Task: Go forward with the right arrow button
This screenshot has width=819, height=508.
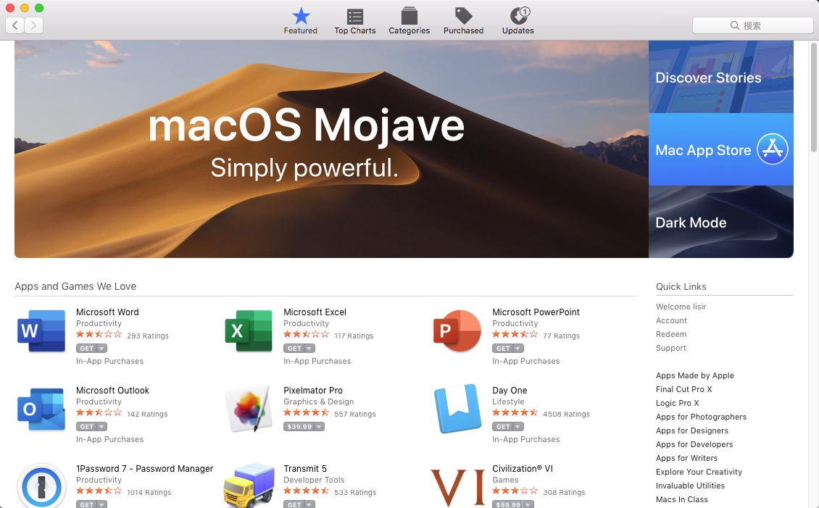Action: (33, 25)
